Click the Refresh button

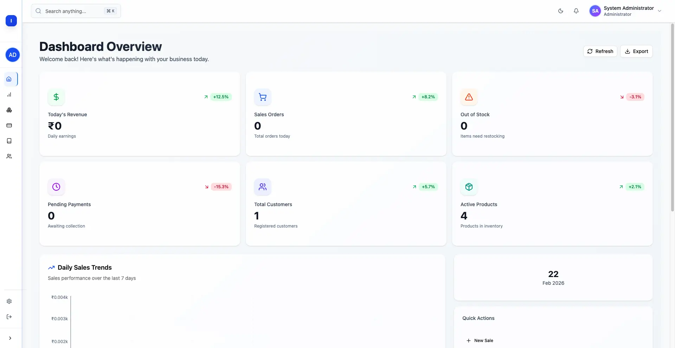(x=600, y=51)
